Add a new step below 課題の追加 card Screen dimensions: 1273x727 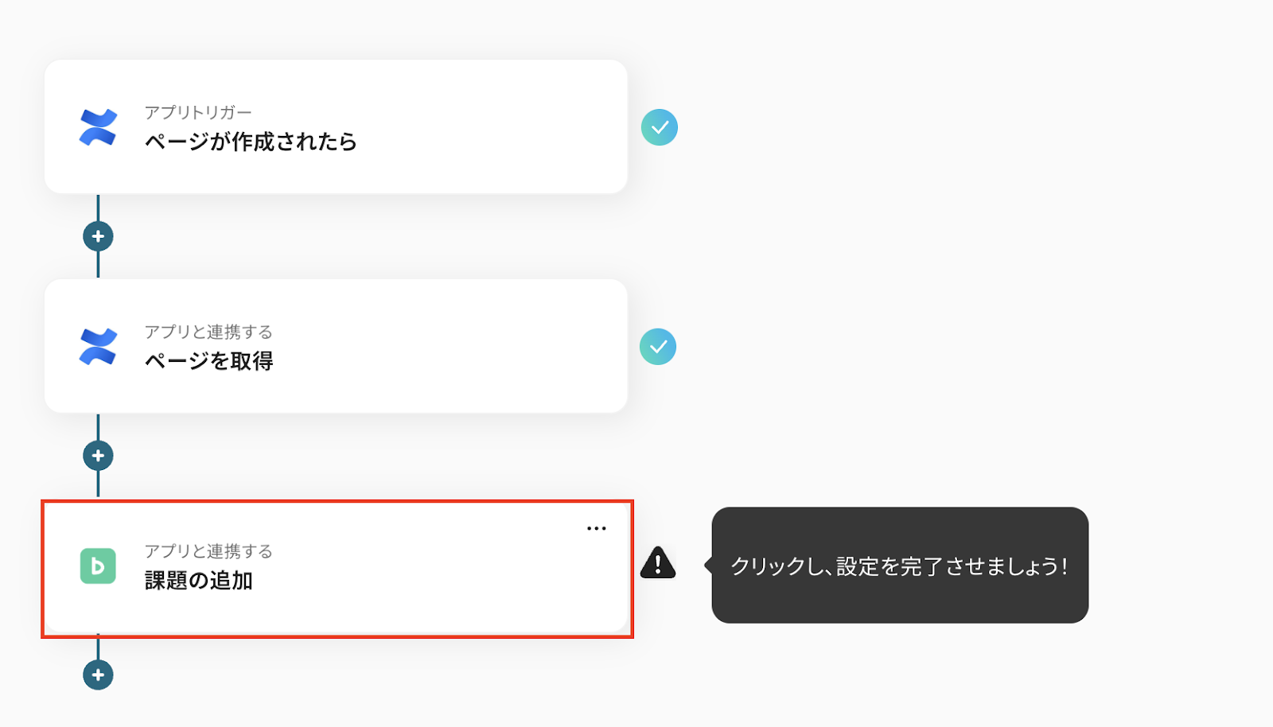[98, 675]
